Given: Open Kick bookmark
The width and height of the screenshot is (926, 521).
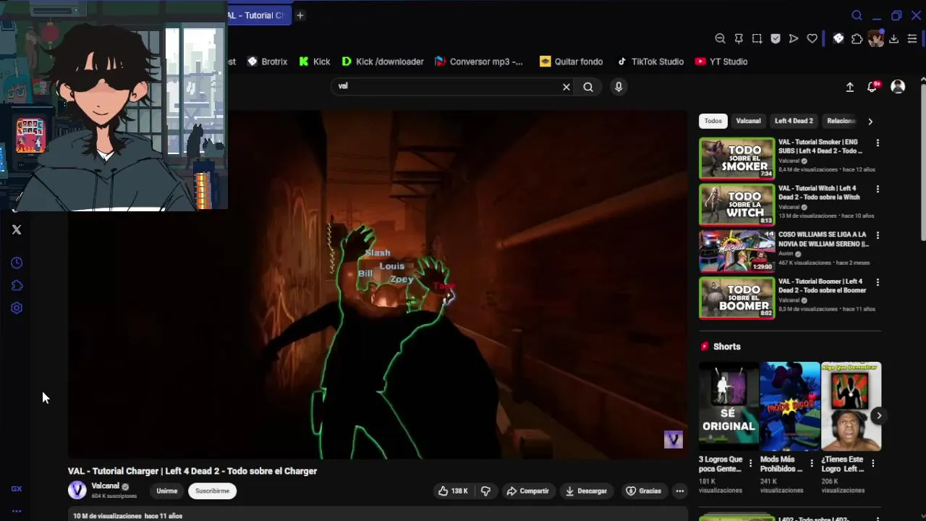Looking at the screenshot, I should tap(315, 62).
